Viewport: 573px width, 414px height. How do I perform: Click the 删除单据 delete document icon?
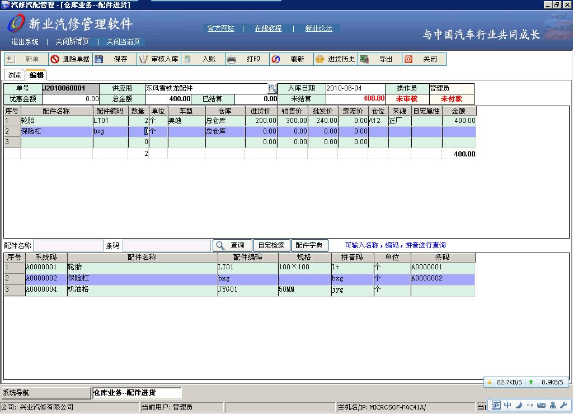pos(55,59)
